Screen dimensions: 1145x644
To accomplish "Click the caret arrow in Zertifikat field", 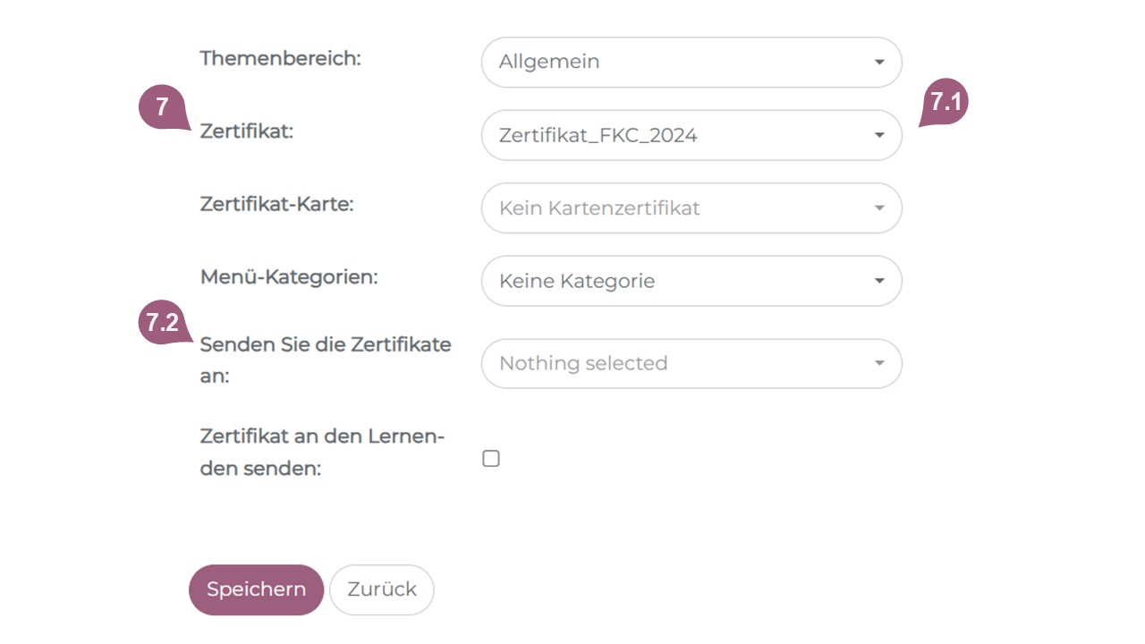I will (x=878, y=136).
